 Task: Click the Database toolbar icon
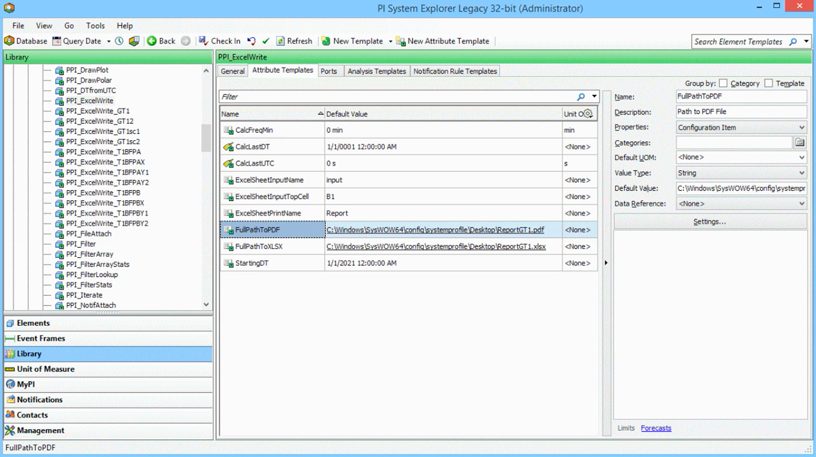click(9, 41)
